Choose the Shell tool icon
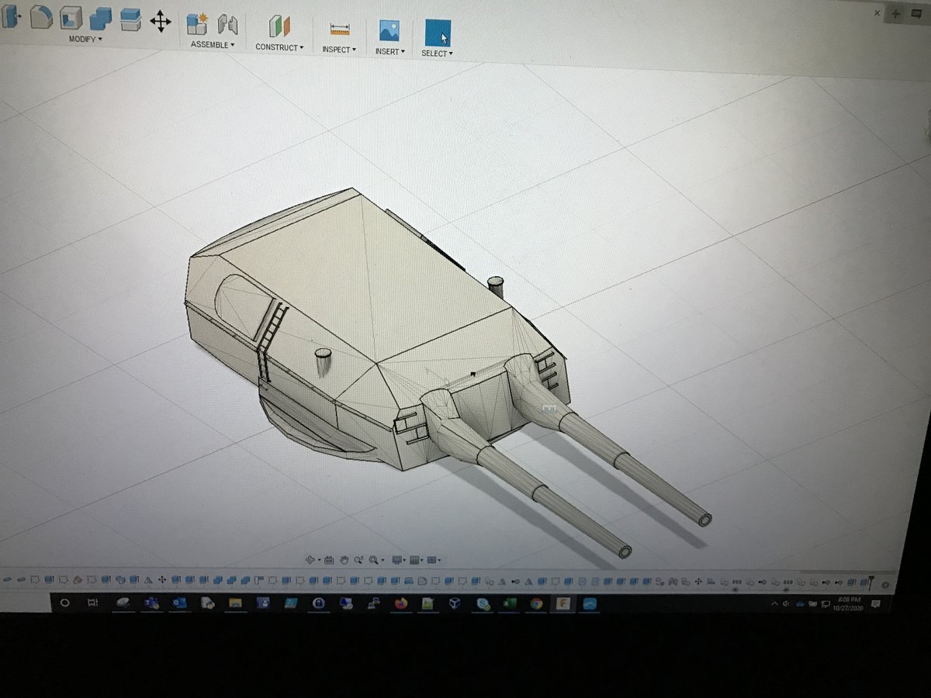 (x=71, y=17)
